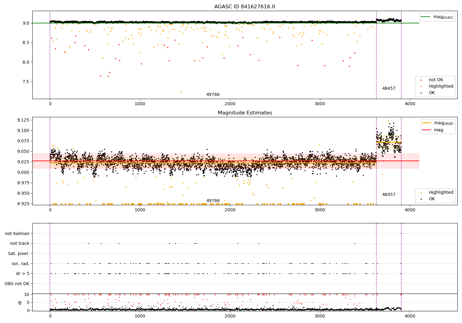Screen dimensions: 462x323
Task: Click the '8.950' y-axis tick label
Action: pyautogui.click(x=23, y=193)
